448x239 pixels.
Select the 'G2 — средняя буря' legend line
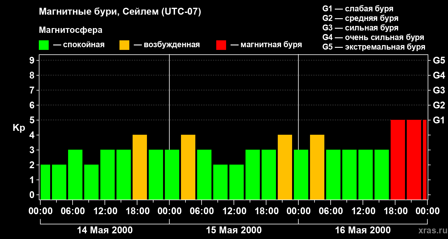[360, 18]
